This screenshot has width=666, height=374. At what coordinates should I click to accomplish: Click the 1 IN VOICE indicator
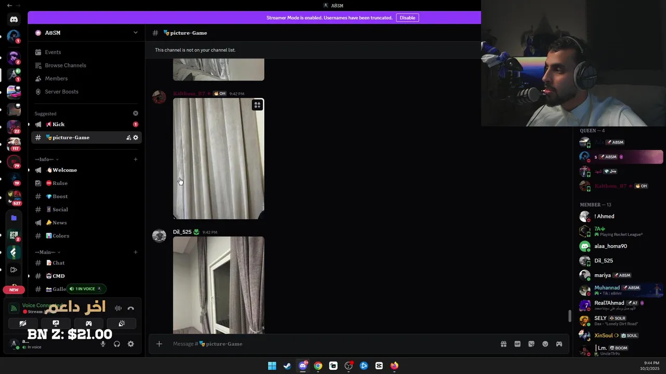point(86,289)
